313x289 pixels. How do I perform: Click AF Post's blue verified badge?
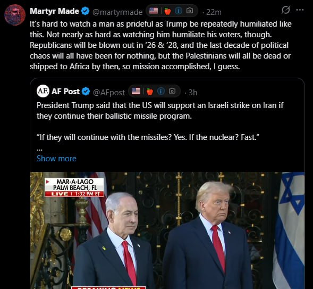(x=86, y=92)
